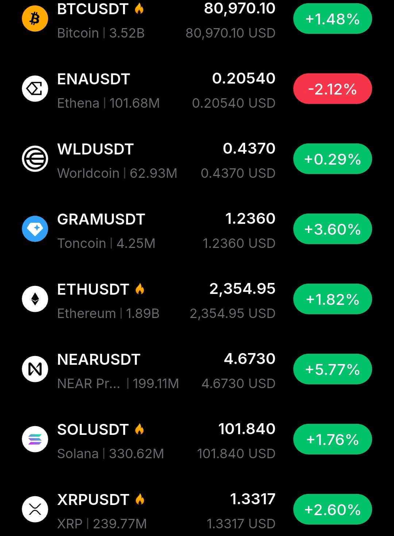Tap the blue Toncoin diamond icon
The height and width of the screenshot is (536, 394).
(35, 229)
